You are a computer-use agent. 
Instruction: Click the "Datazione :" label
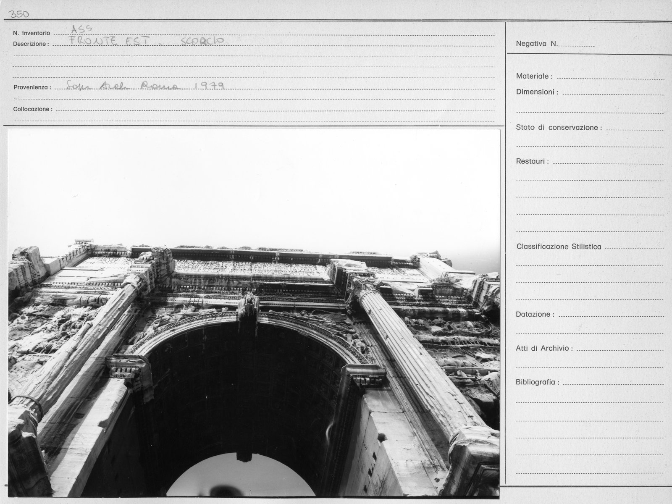pyautogui.click(x=535, y=314)
